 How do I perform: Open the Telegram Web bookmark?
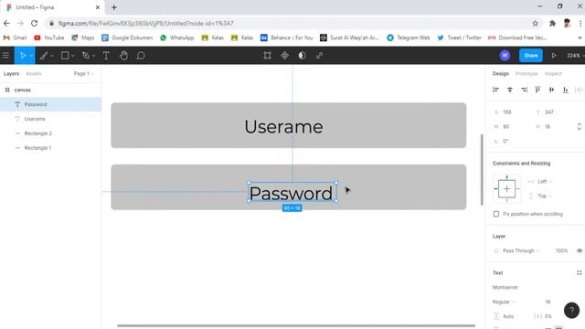[409, 37]
